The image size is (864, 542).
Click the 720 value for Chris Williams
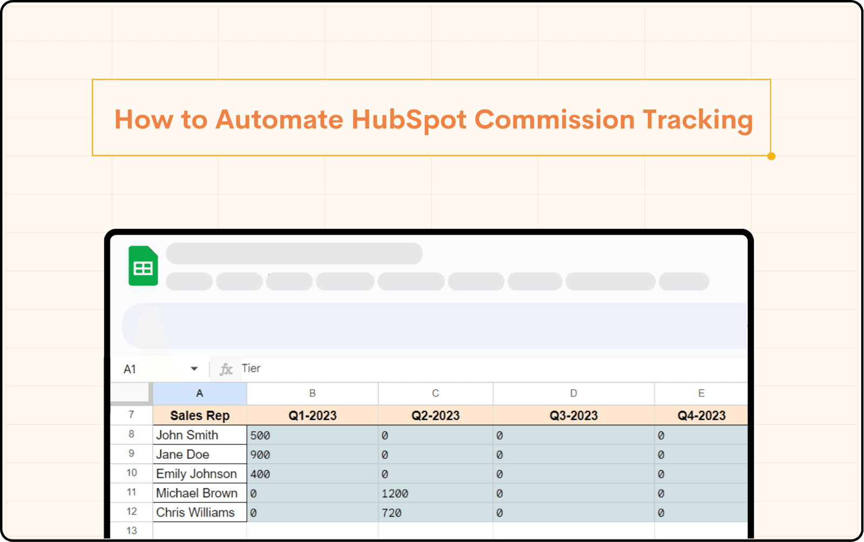pos(435,513)
